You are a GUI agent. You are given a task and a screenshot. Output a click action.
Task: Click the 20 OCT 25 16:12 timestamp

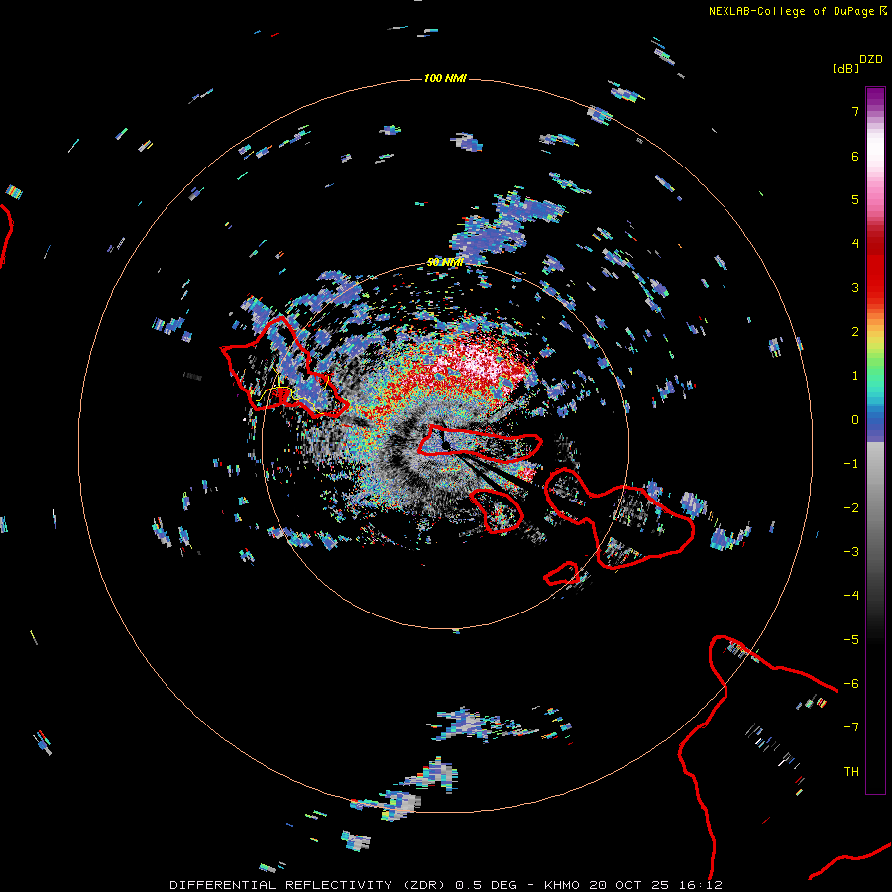pyautogui.click(x=655, y=885)
